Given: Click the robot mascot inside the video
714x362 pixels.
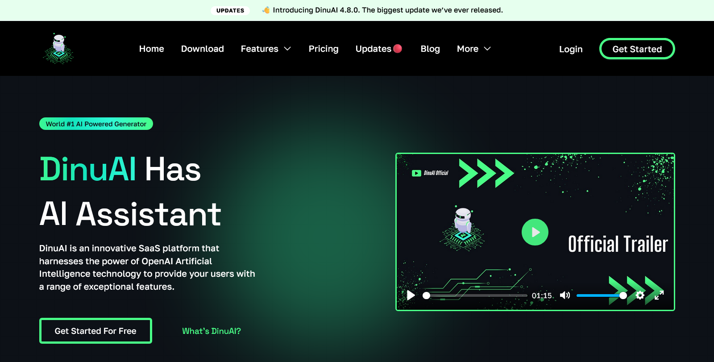Looking at the screenshot, I should tap(463, 229).
